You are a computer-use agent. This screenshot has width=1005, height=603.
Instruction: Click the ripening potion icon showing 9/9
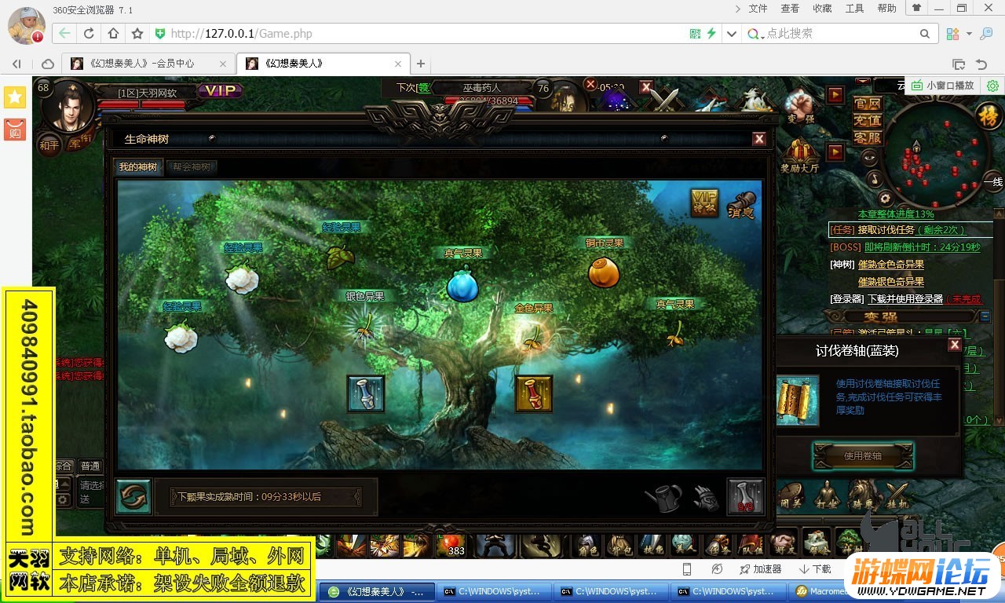point(745,496)
